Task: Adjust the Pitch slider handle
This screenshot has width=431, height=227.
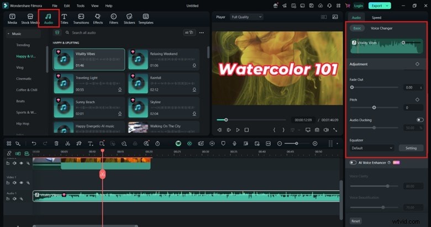Action: point(374,107)
